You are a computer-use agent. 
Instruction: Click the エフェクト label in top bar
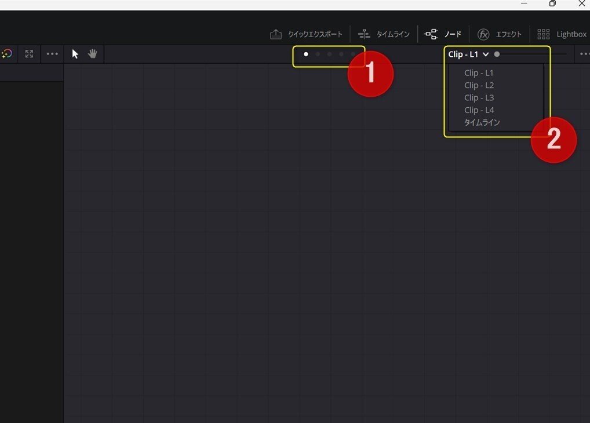[x=509, y=34]
